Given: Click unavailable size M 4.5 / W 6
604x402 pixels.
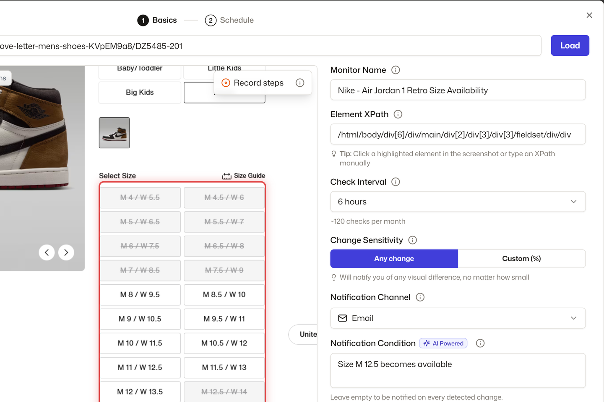Looking at the screenshot, I should pos(224,198).
